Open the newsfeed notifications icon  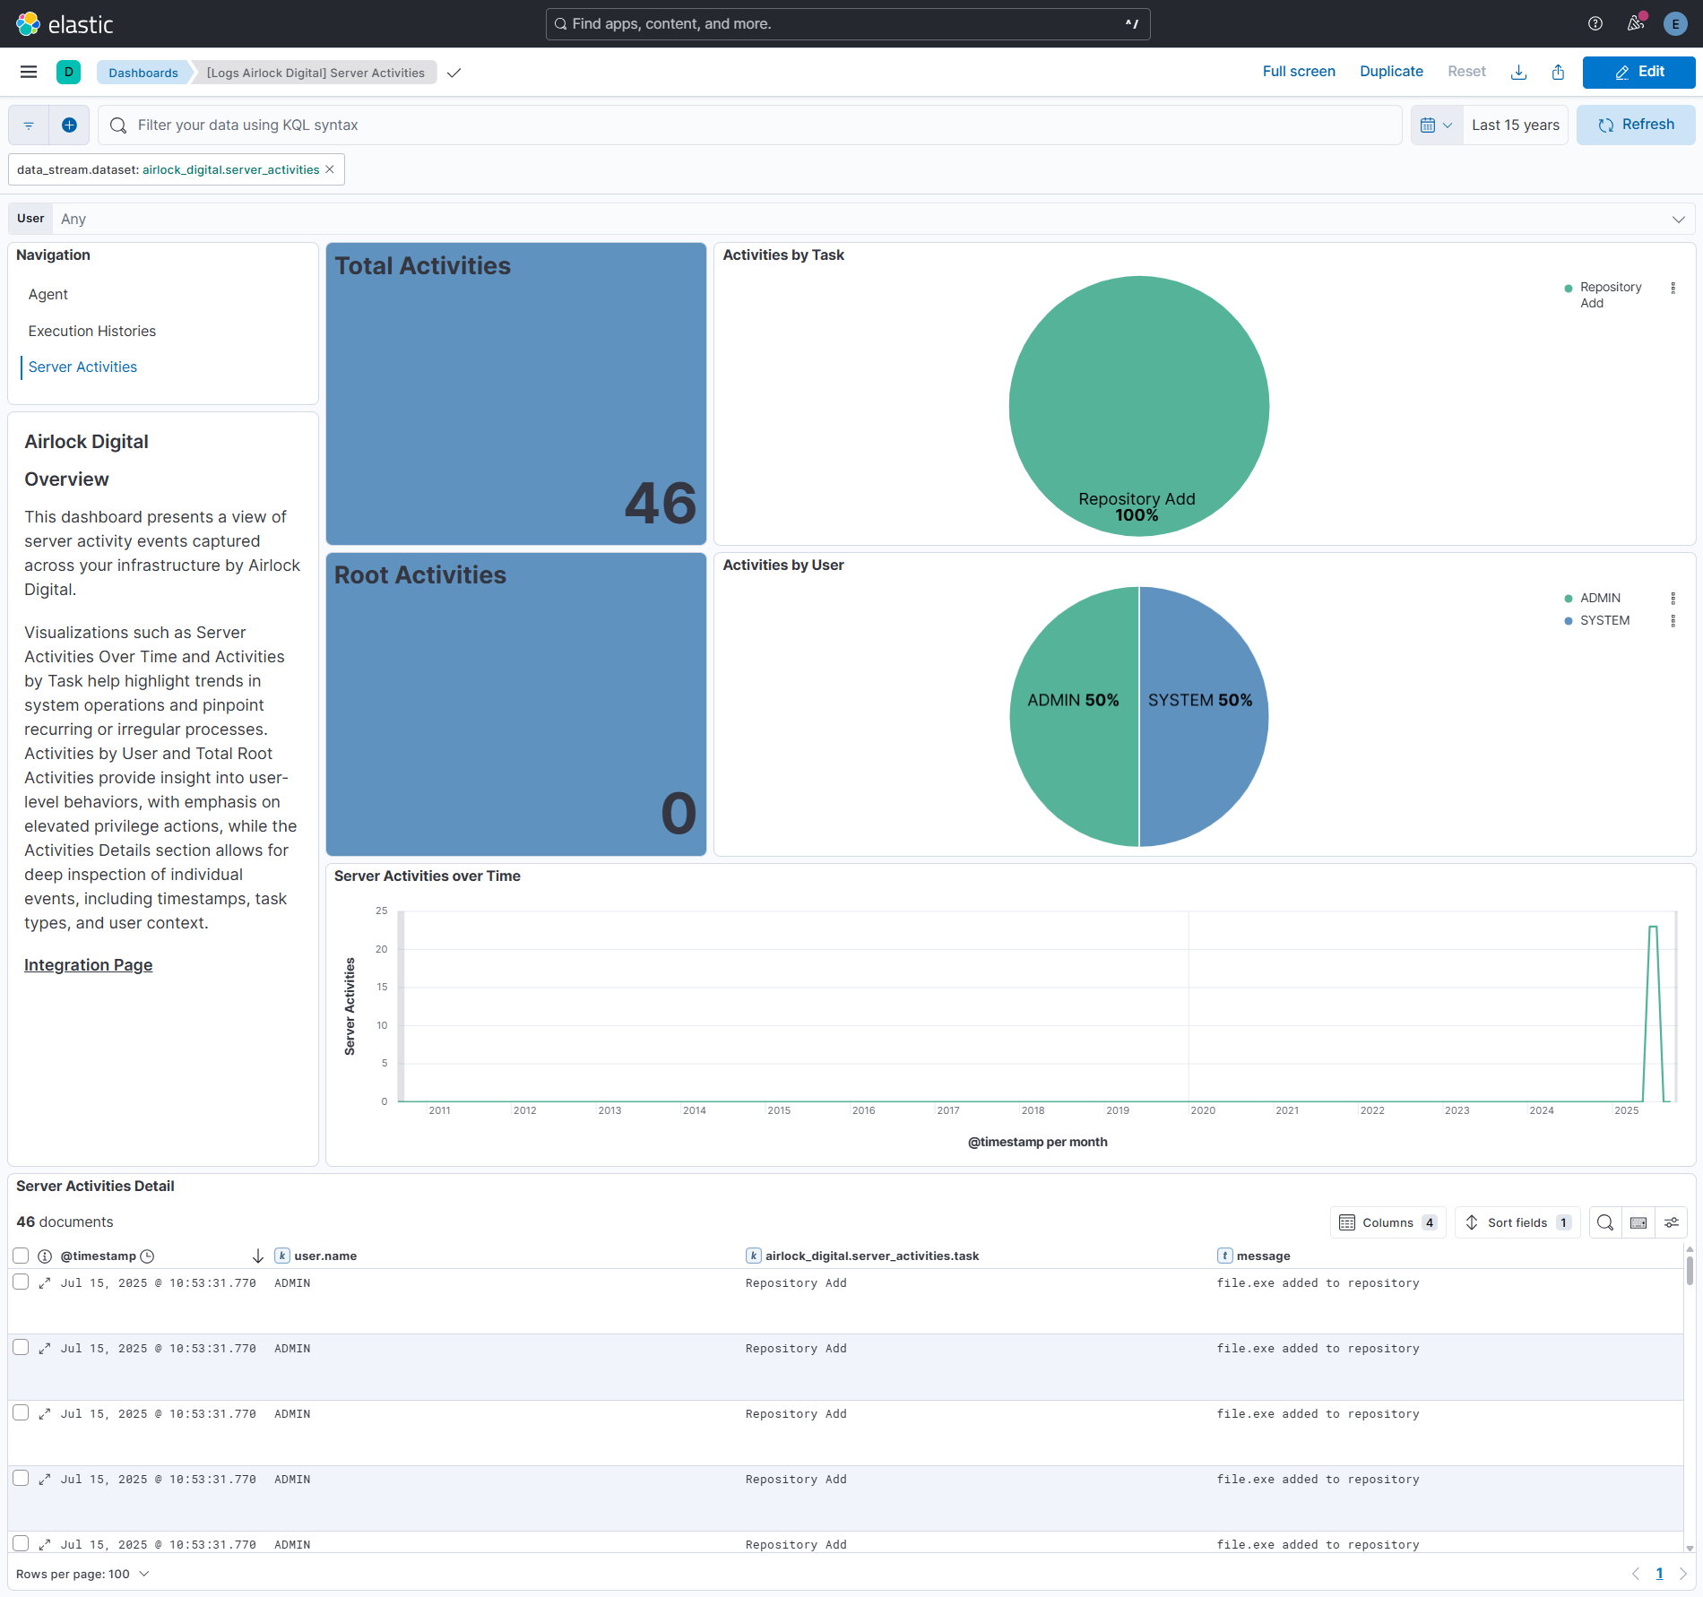click(x=1636, y=23)
